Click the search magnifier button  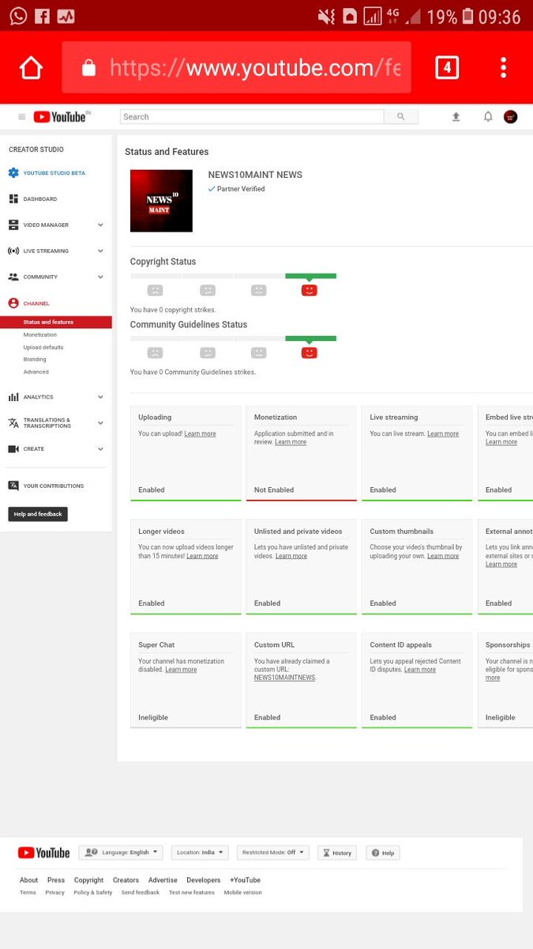click(401, 117)
